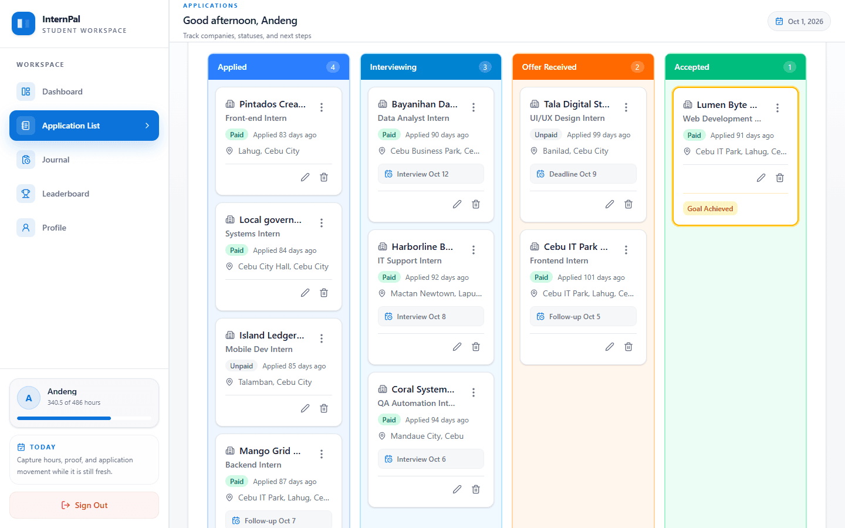
Task: Delete the Island Ledger Mobile Dev card
Action: pos(324,408)
